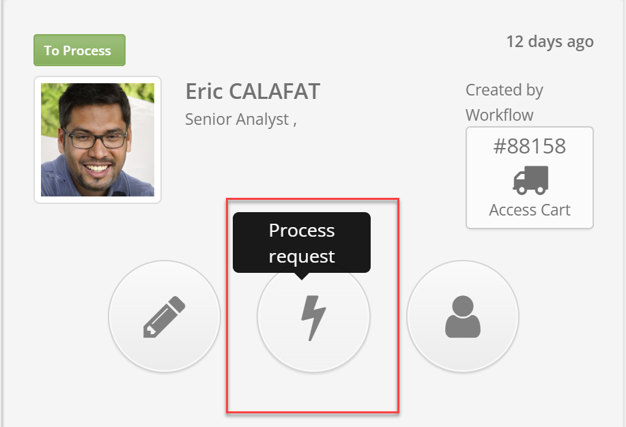Click the 'Created by' label
This screenshot has width=626, height=427.
[504, 90]
